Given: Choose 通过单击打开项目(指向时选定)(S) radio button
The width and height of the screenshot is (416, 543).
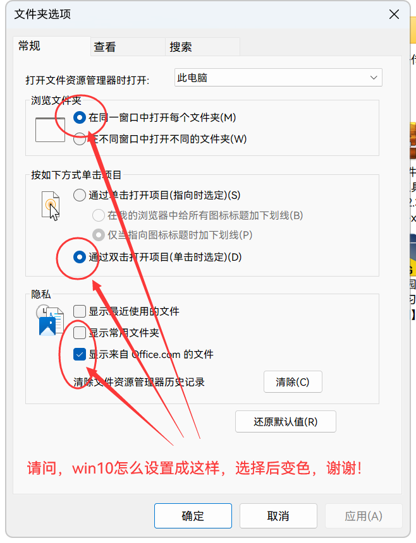Looking at the screenshot, I should [x=80, y=195].
